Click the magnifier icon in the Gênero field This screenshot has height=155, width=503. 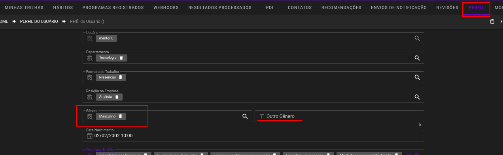245,116
